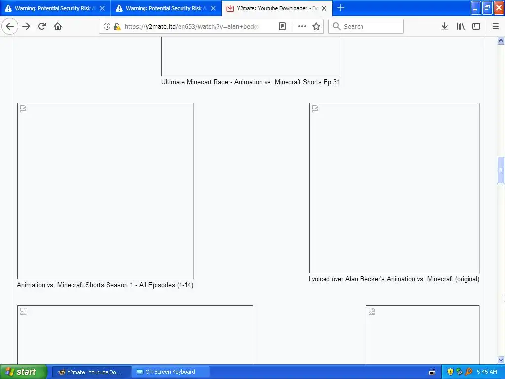Go forward one page

(x=26, y=26)
